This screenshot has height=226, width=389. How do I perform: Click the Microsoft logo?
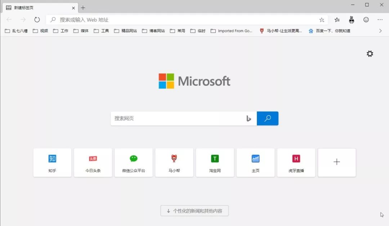pos(194,81)
